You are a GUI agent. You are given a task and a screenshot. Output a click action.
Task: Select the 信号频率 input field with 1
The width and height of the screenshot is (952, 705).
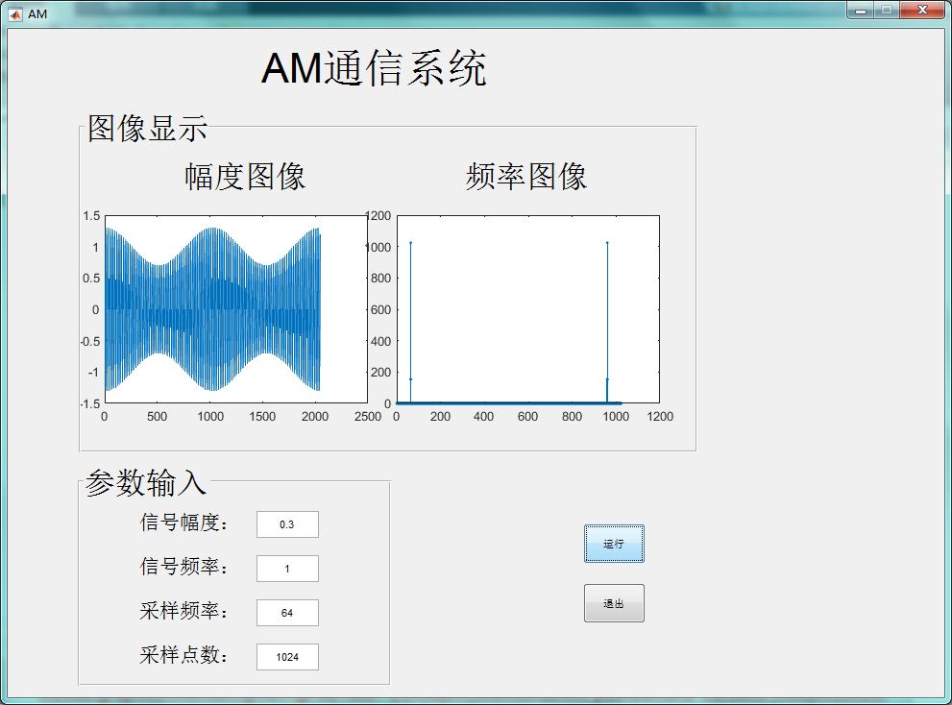click(287, 569)
